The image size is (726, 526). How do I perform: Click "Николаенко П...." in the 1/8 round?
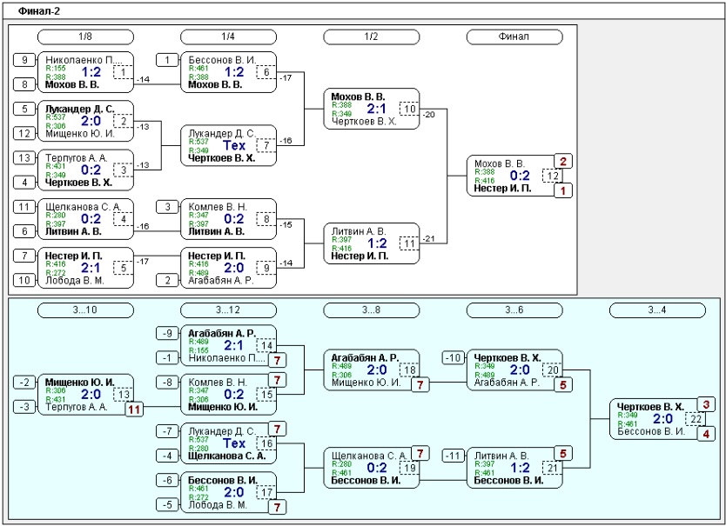tap(84, 60)
